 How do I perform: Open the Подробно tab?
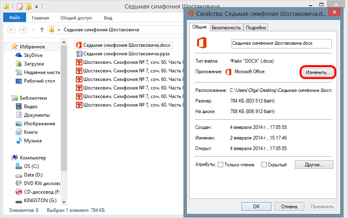click(x=256, y=28)
